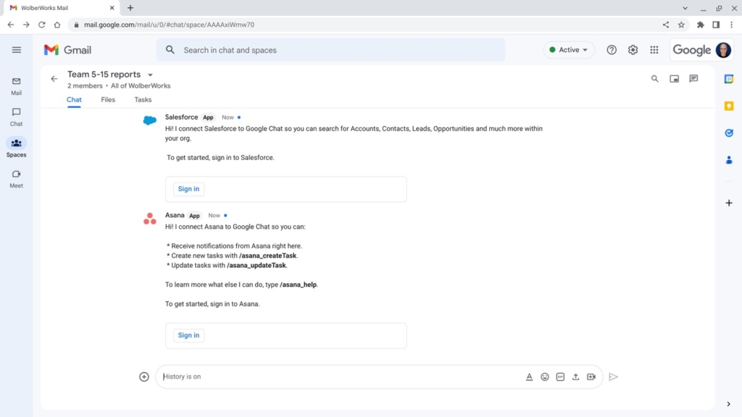The width and height of the screenshot is (742, 417).
Task: Open Contacts in the right side panel
Action: (729, 160)
